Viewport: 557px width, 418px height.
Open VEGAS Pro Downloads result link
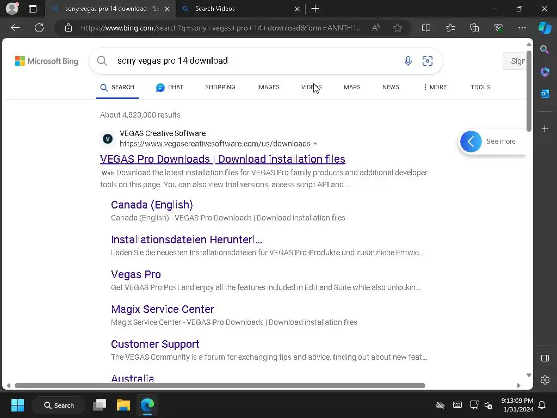point(222,159)
